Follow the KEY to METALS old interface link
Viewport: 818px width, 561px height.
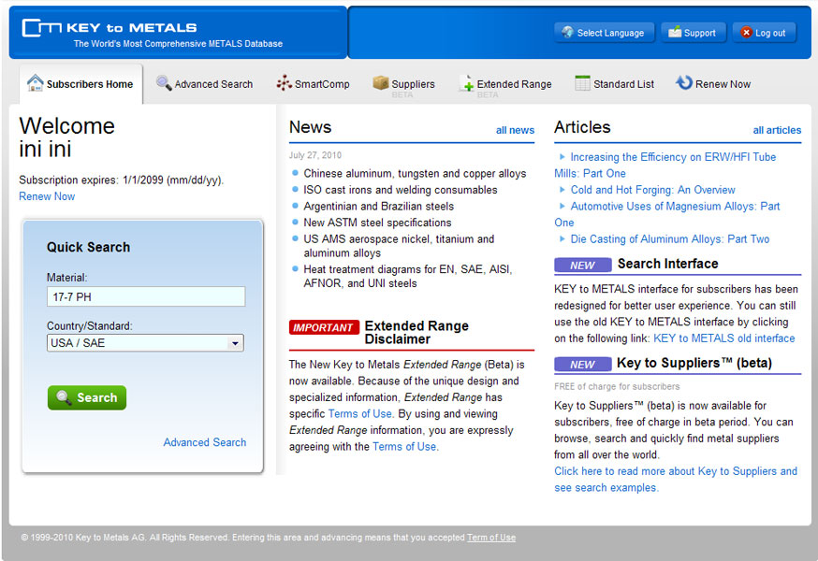point(723,338)
